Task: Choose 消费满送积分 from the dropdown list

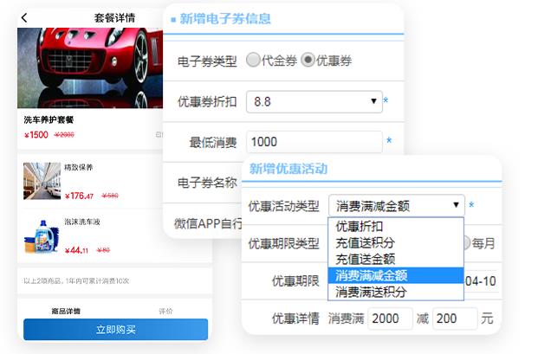Action: tap(396, 292)
